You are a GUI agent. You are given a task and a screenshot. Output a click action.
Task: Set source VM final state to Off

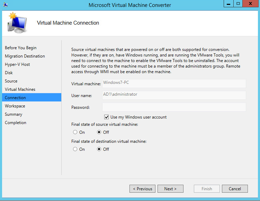[99, 132]
